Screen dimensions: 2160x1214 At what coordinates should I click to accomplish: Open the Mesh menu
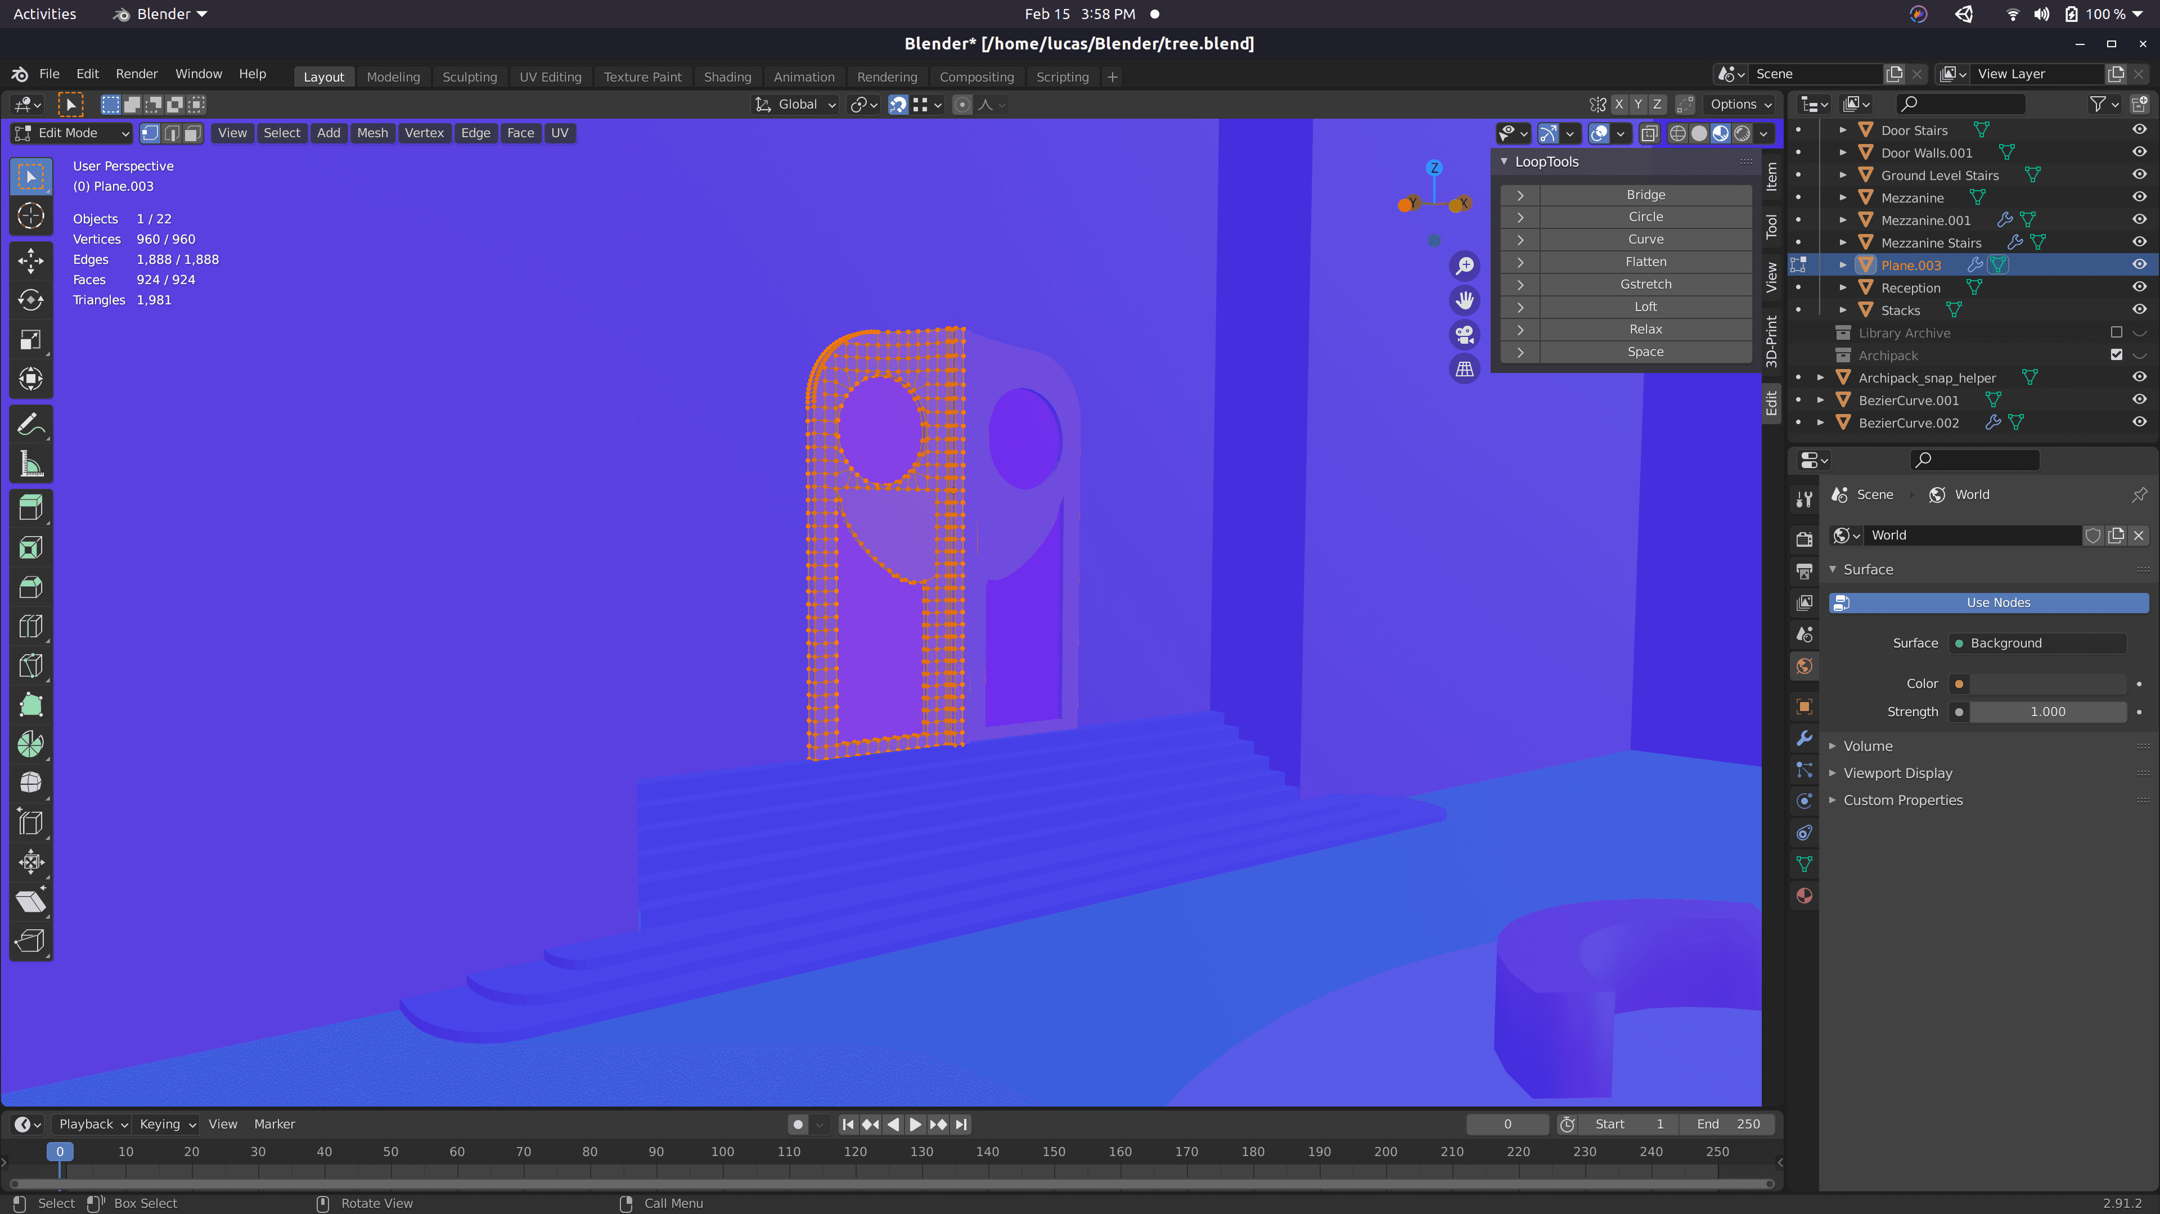(x=371, y=133)
